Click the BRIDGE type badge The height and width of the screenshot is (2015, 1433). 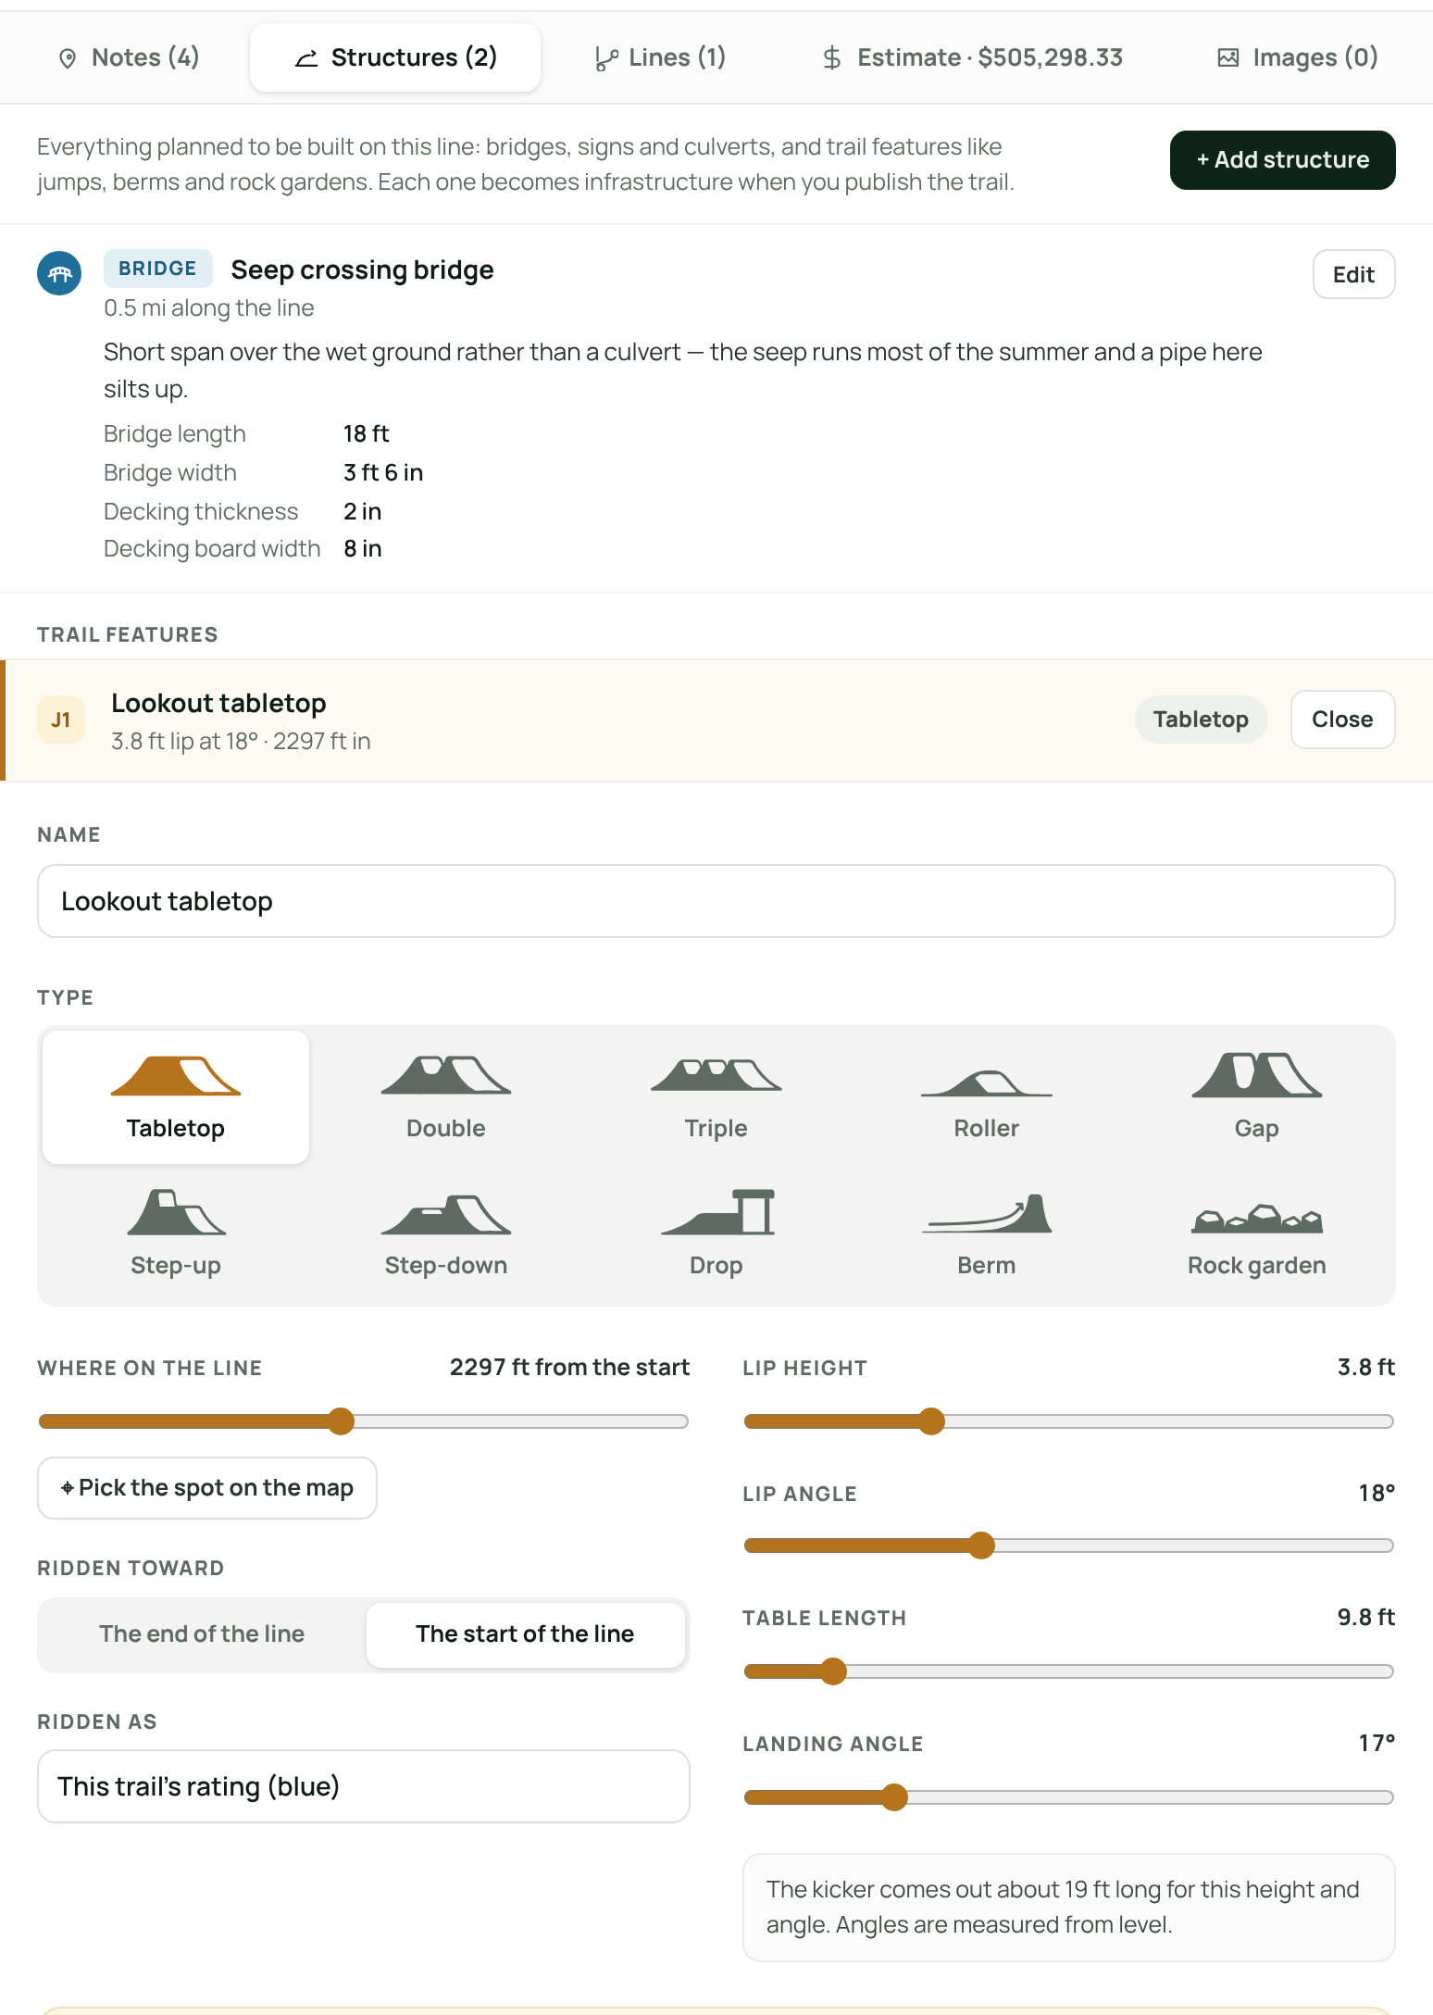pos(157,269)
